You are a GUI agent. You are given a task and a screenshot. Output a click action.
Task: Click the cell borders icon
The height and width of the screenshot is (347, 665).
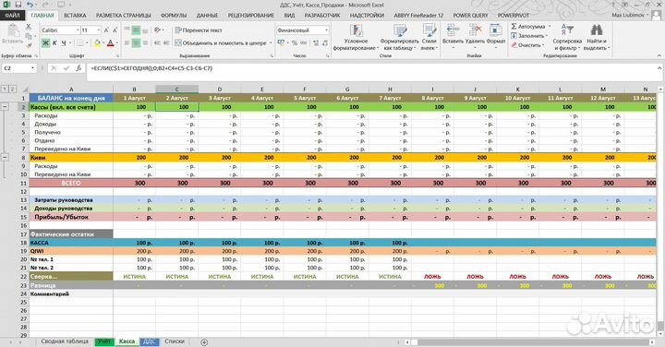(79, 42)
